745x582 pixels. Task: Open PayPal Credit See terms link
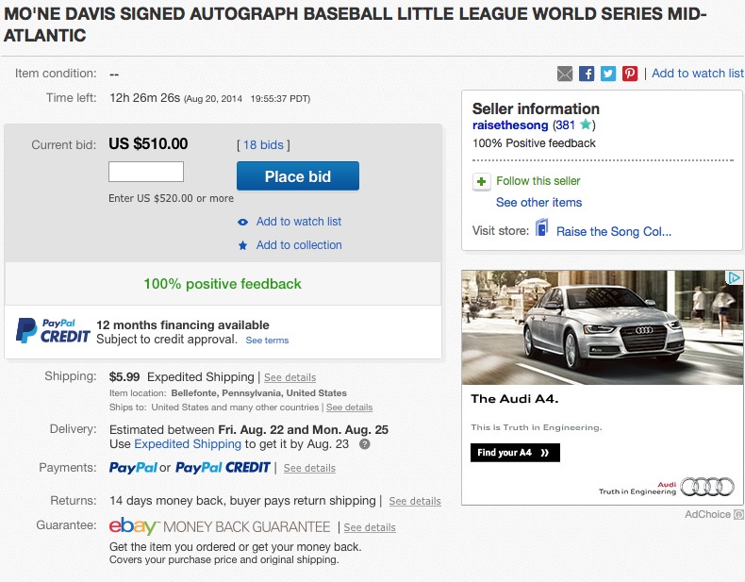(267, 341)
